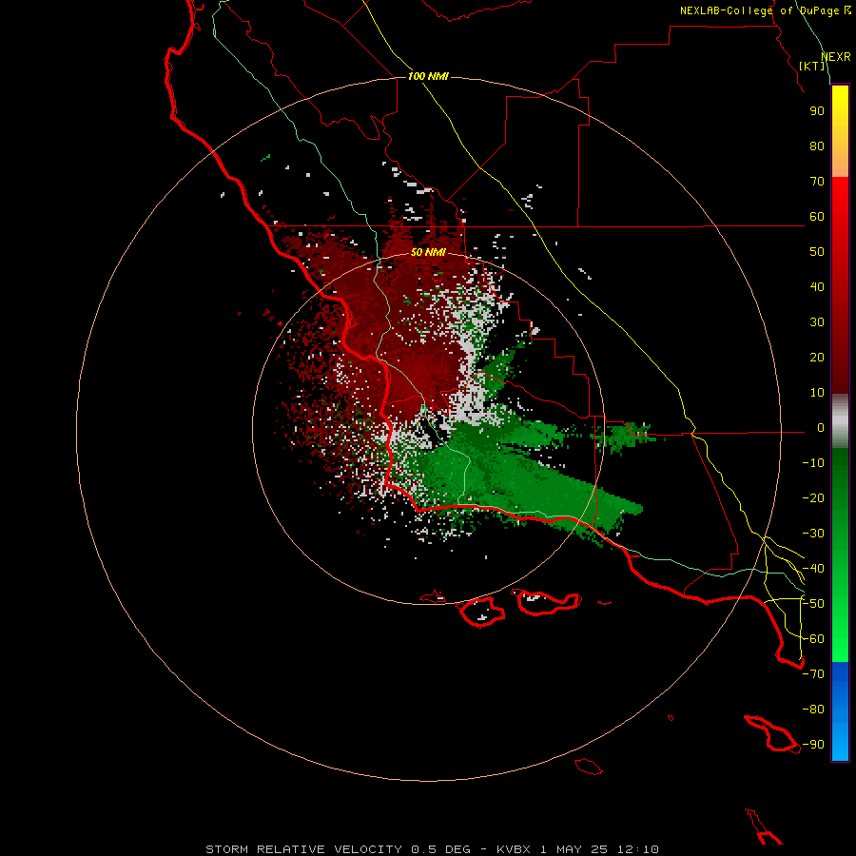Image resolution: width=856 pixels, height=856 pixels.
Task: Click the -20 value on the velocity scale
Action: tap(813, 497)
